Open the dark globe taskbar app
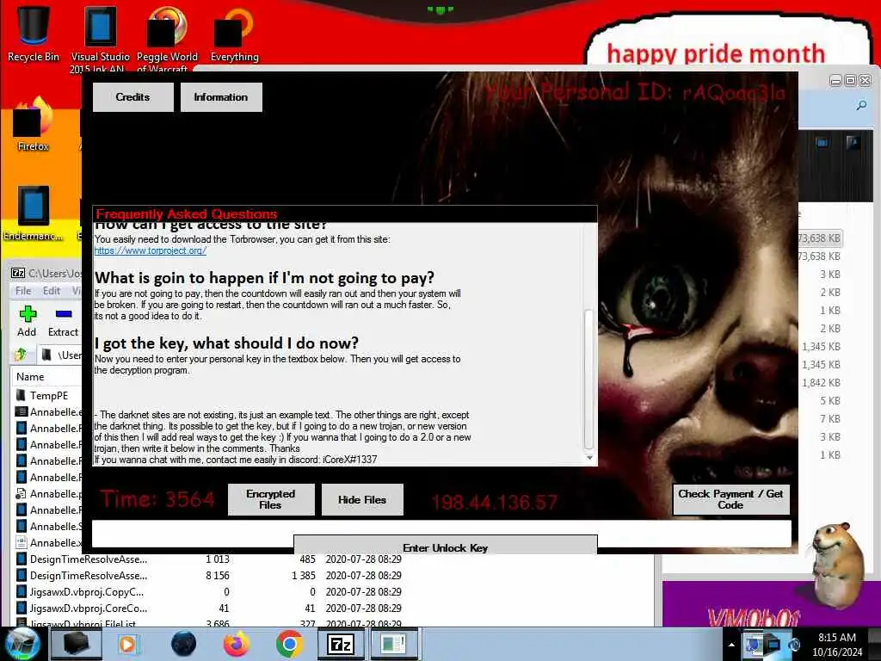Screen dimensions: 881x661 coord(184,644)
